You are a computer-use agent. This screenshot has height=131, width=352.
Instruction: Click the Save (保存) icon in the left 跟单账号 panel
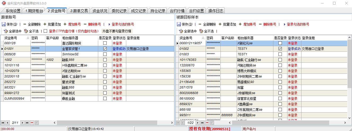click(4, 24)
